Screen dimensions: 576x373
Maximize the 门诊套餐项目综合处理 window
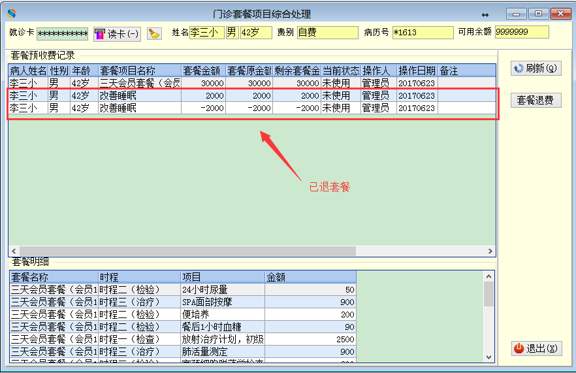538,14
